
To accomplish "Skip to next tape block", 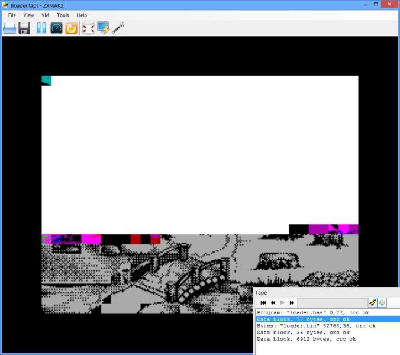I will (x=292, y=302).
